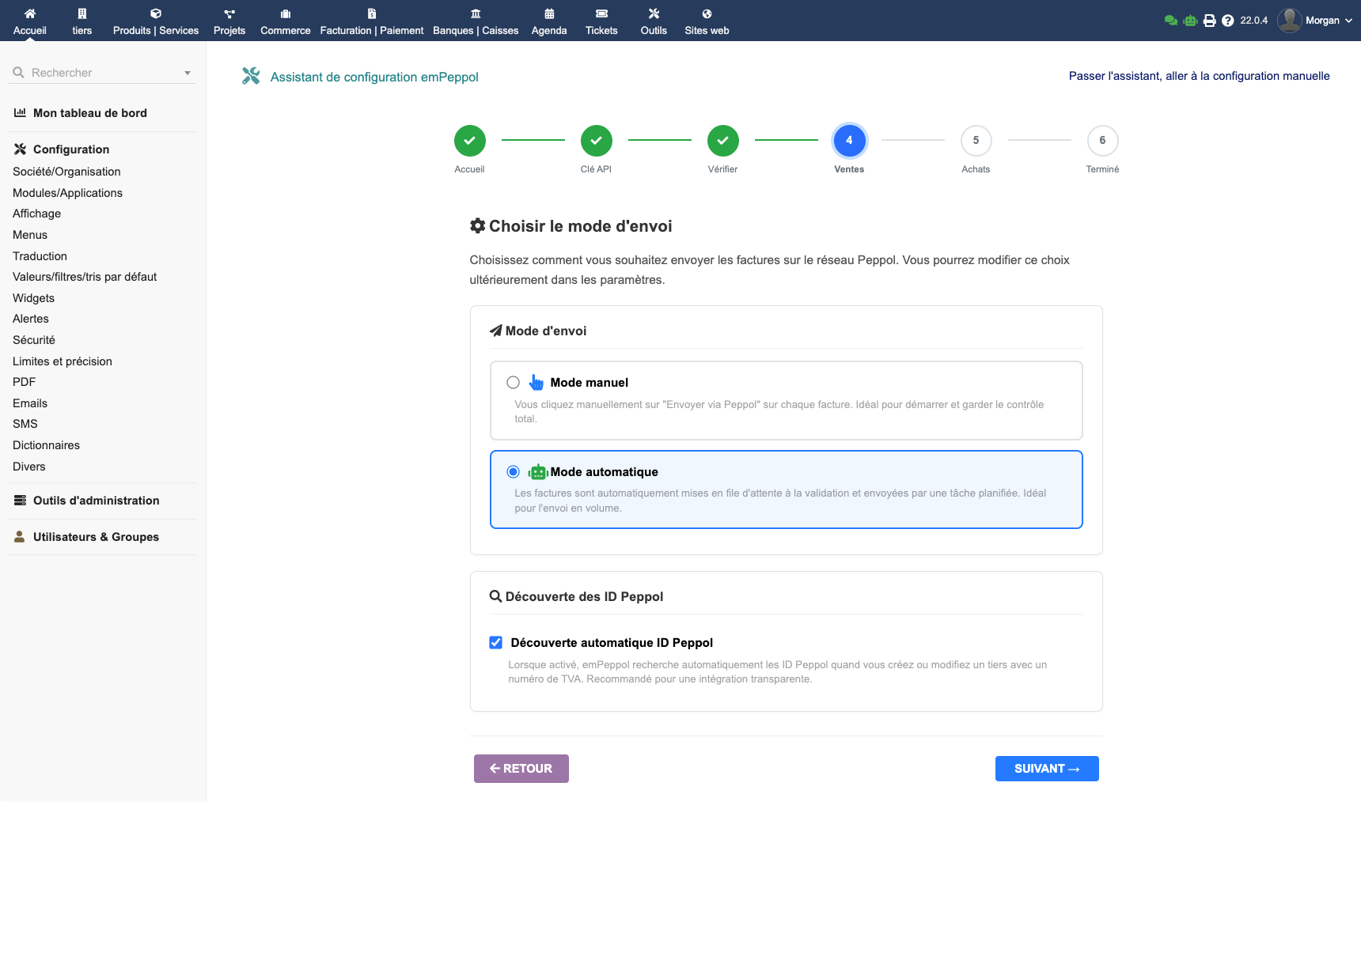This screenshot has width=1361, height=964.
Task: Open Outils d'administration in the sidebar
Action: (x=96, y=501)
